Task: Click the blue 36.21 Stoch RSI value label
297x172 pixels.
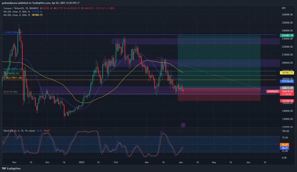Action: 285,148
